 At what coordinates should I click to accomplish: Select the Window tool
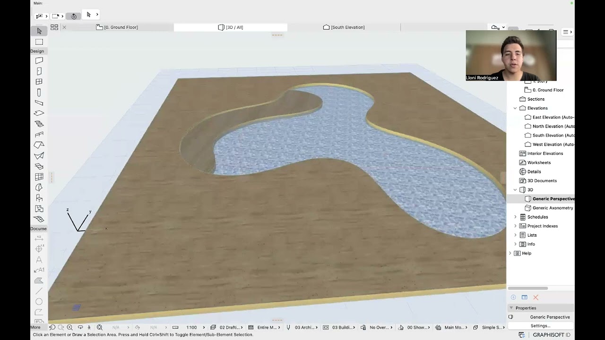pos(39,82)
